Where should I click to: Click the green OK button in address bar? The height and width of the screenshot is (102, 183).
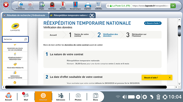173,6
